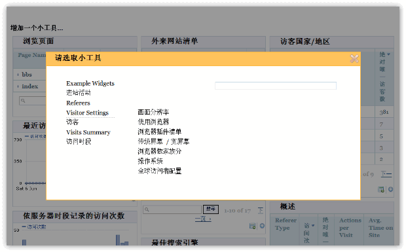The width and height of the screenshot is (406, 252).
Task: Click round blue icon in 外来网站清单 footer
Action: click(x=262, y=226)
